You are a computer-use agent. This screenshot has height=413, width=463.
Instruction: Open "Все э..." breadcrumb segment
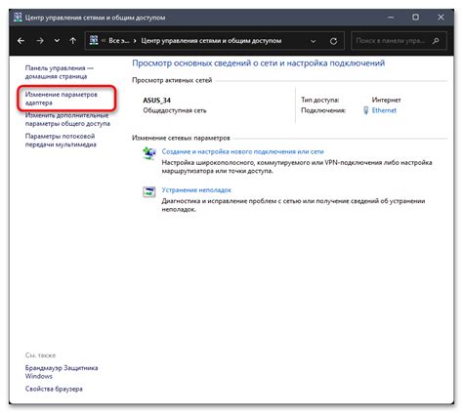(x=119, y=41)
